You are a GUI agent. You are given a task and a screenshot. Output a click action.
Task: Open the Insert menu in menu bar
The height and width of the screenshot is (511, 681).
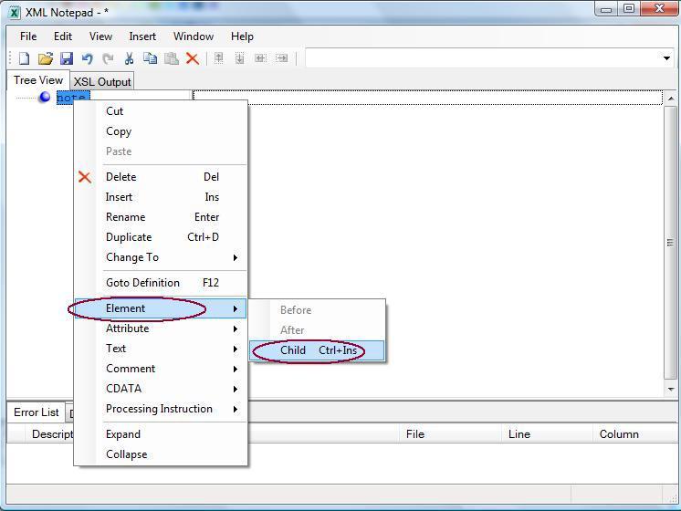click(x=142, y=36)
